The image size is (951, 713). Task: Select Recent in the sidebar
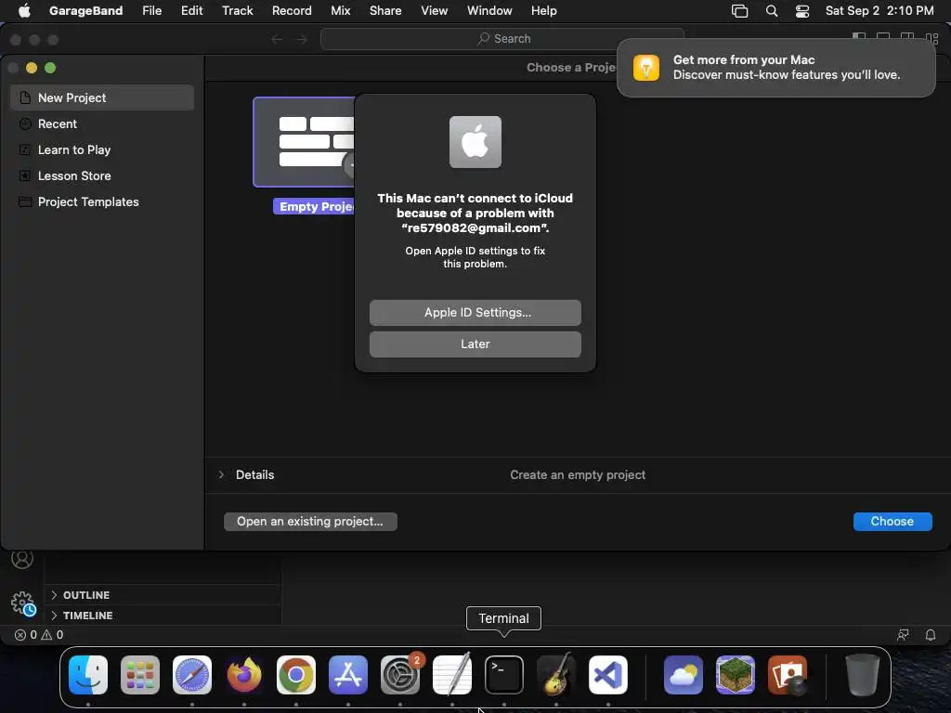(x=102, y=123)
